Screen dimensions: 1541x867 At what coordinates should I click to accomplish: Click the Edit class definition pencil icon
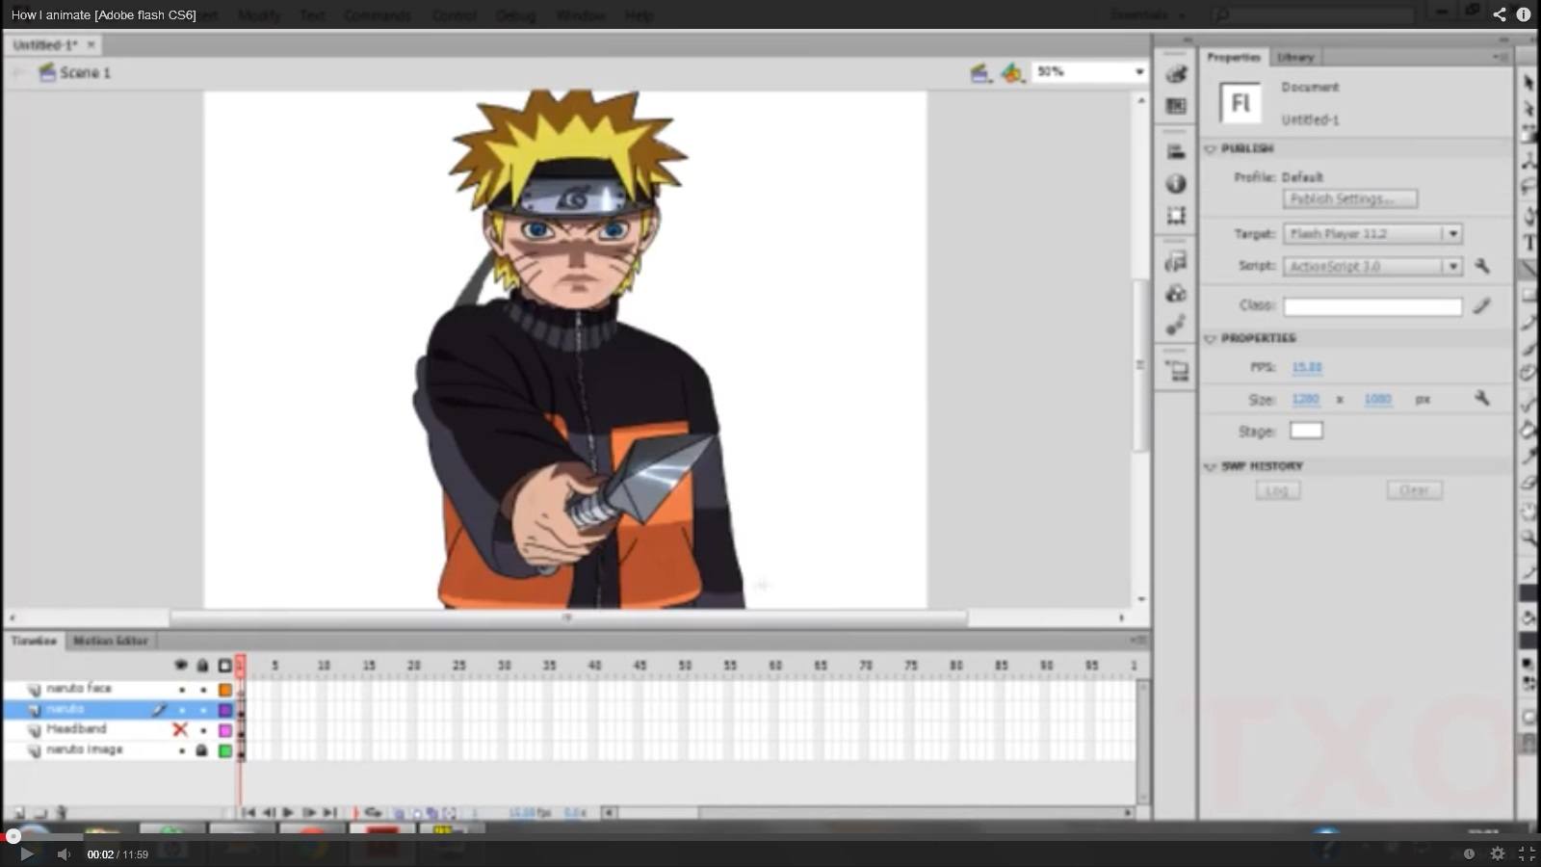pyautogui.click(x=1482, y=305)
